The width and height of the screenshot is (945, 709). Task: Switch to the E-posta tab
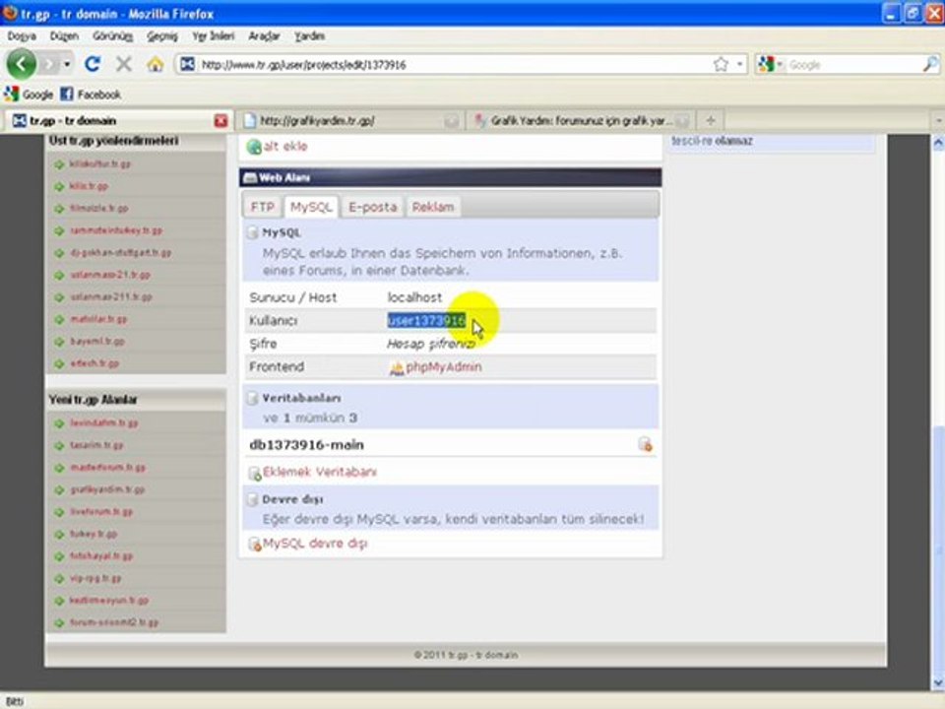click(372, 207)
